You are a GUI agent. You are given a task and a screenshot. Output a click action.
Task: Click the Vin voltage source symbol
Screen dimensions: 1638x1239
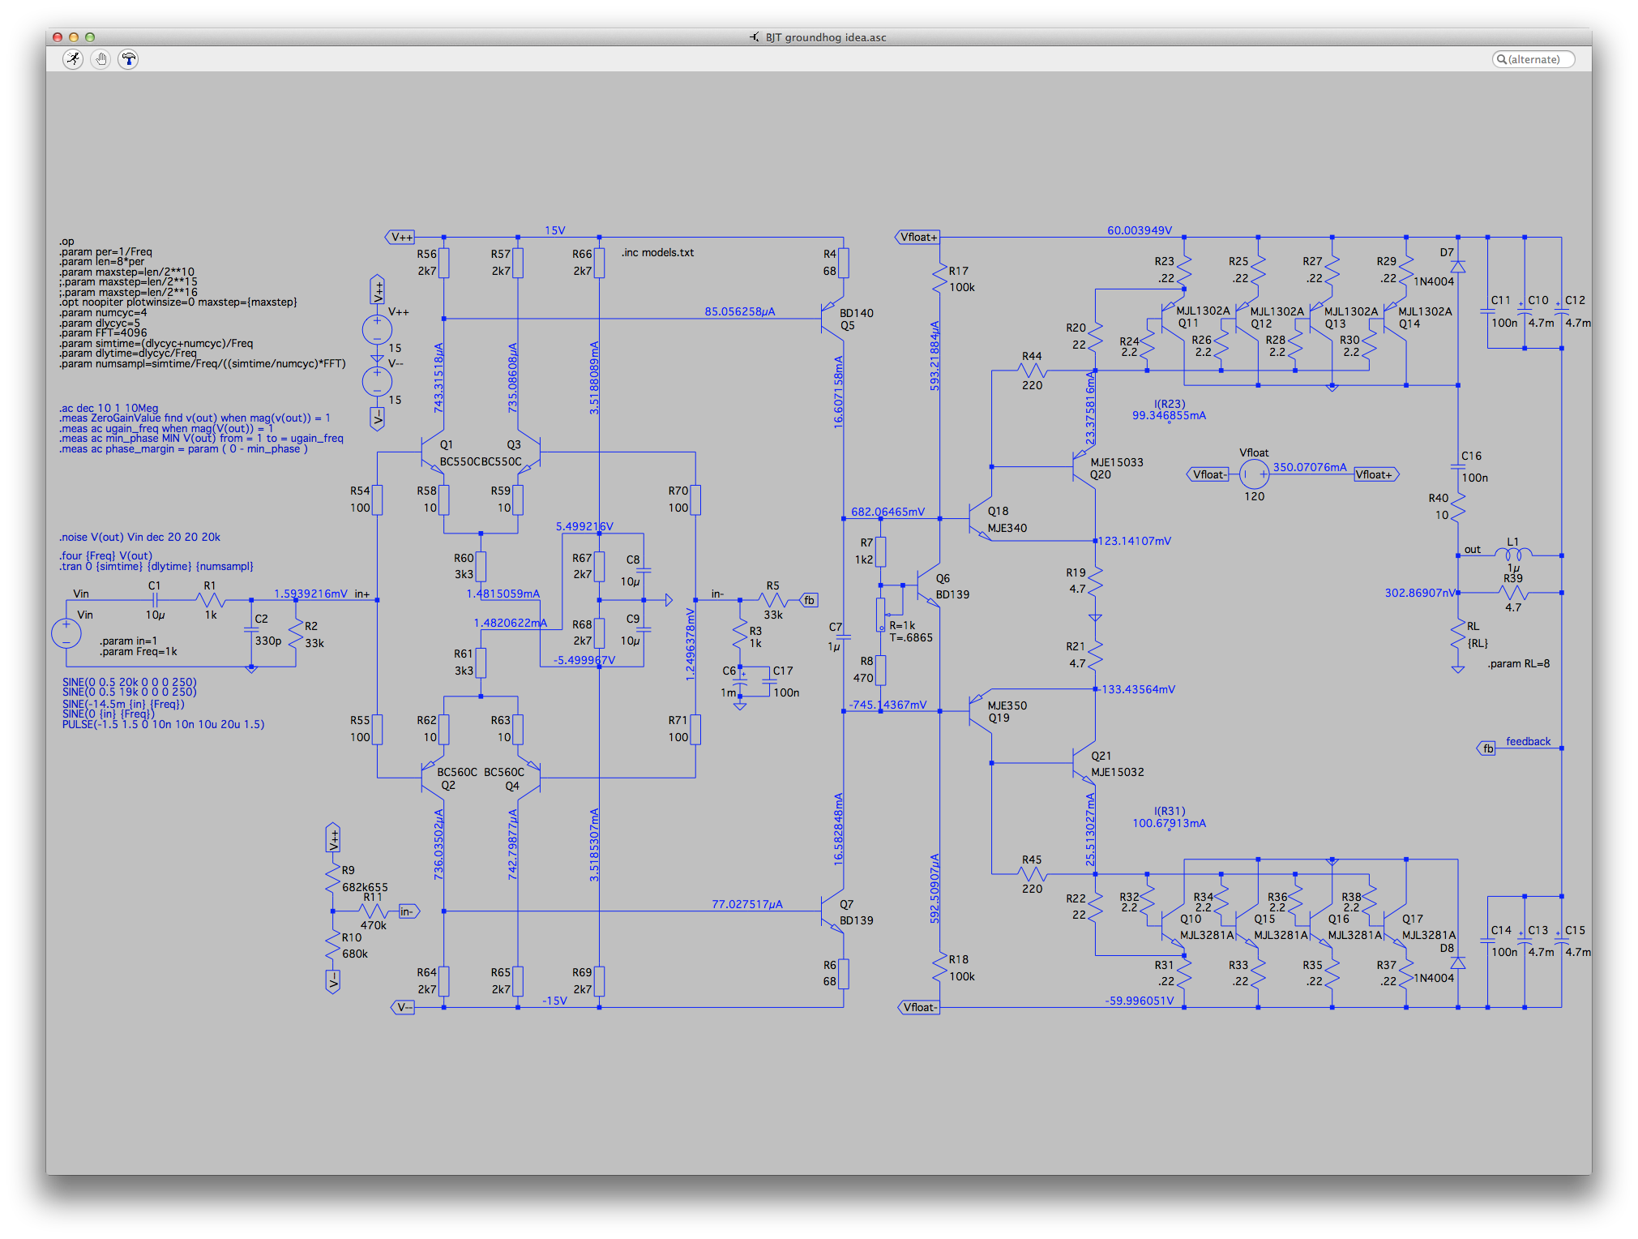pos(66,633)
